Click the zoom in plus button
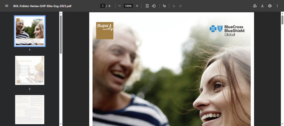Viewport: 284px width, 126px height. click(x=137, y=6)
